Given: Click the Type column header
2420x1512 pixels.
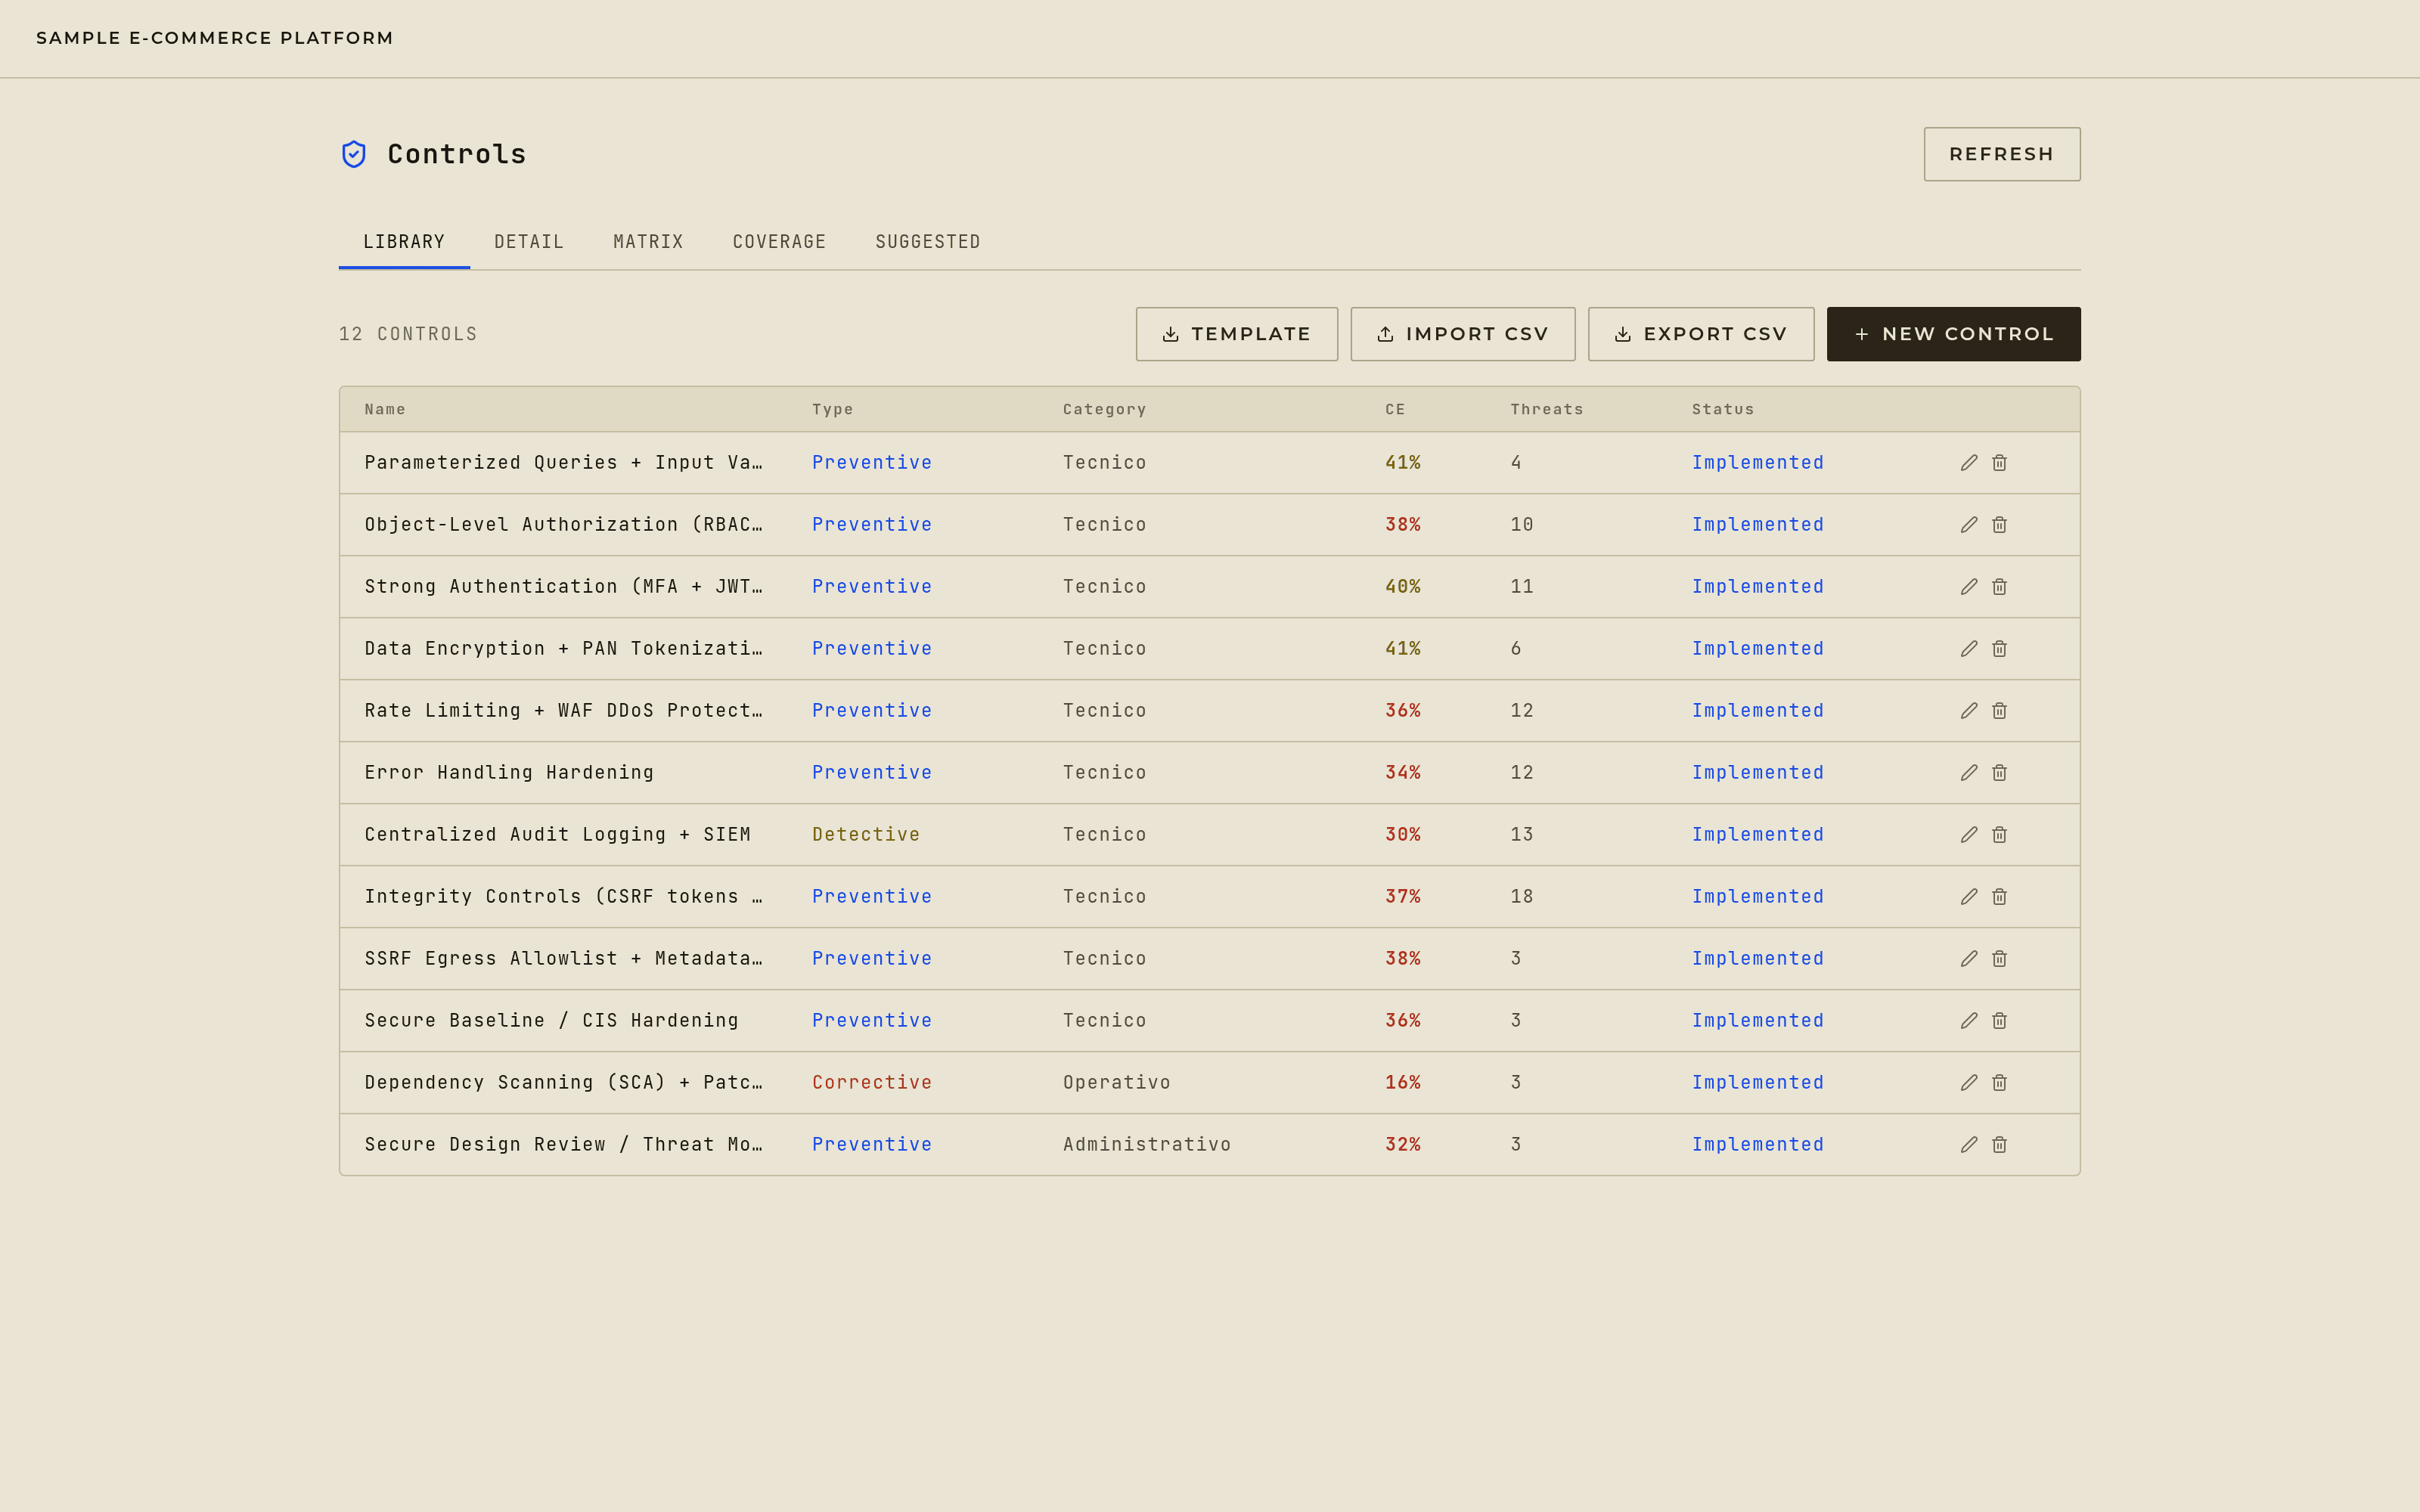Looking at the screenshot, I should coord(832,409).
